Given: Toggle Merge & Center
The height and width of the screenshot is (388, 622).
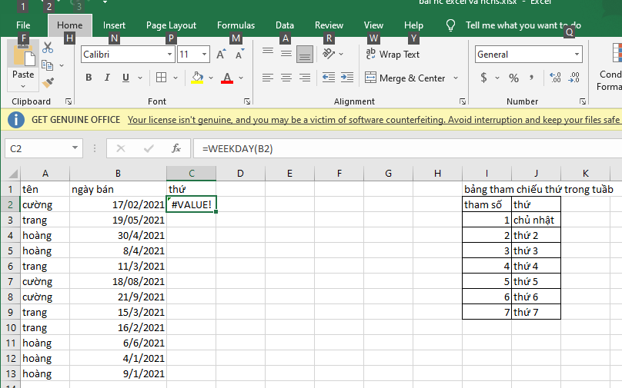Looking at the screenshot, I should (x=405, y=78).
